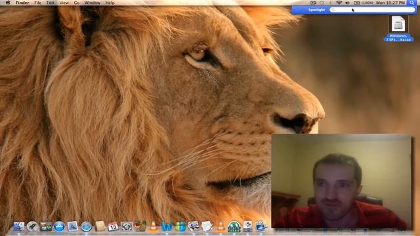Launch Safari compass icon in dock
420x236 pixels.
pos(86,226)
